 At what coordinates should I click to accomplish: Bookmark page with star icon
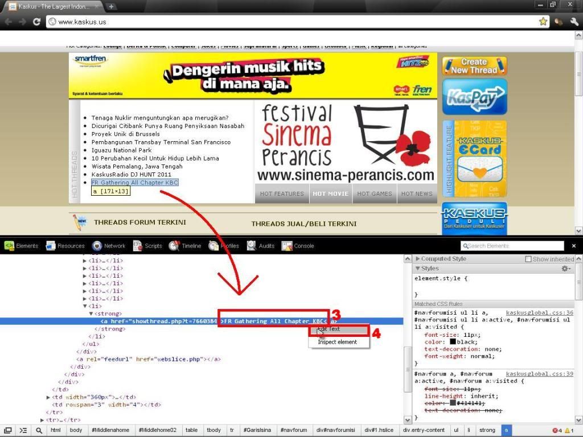(x=543, y=22)
